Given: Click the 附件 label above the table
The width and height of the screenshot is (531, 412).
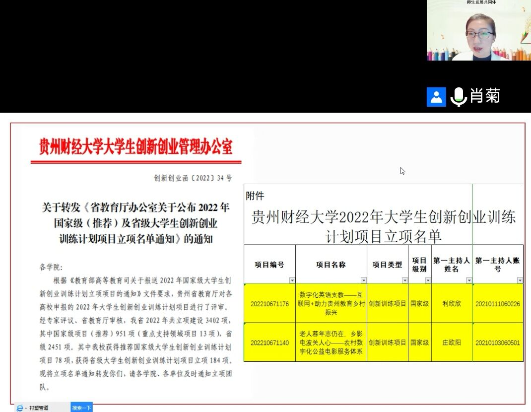Looking at the screenshot, I should [x=255, y=196].
